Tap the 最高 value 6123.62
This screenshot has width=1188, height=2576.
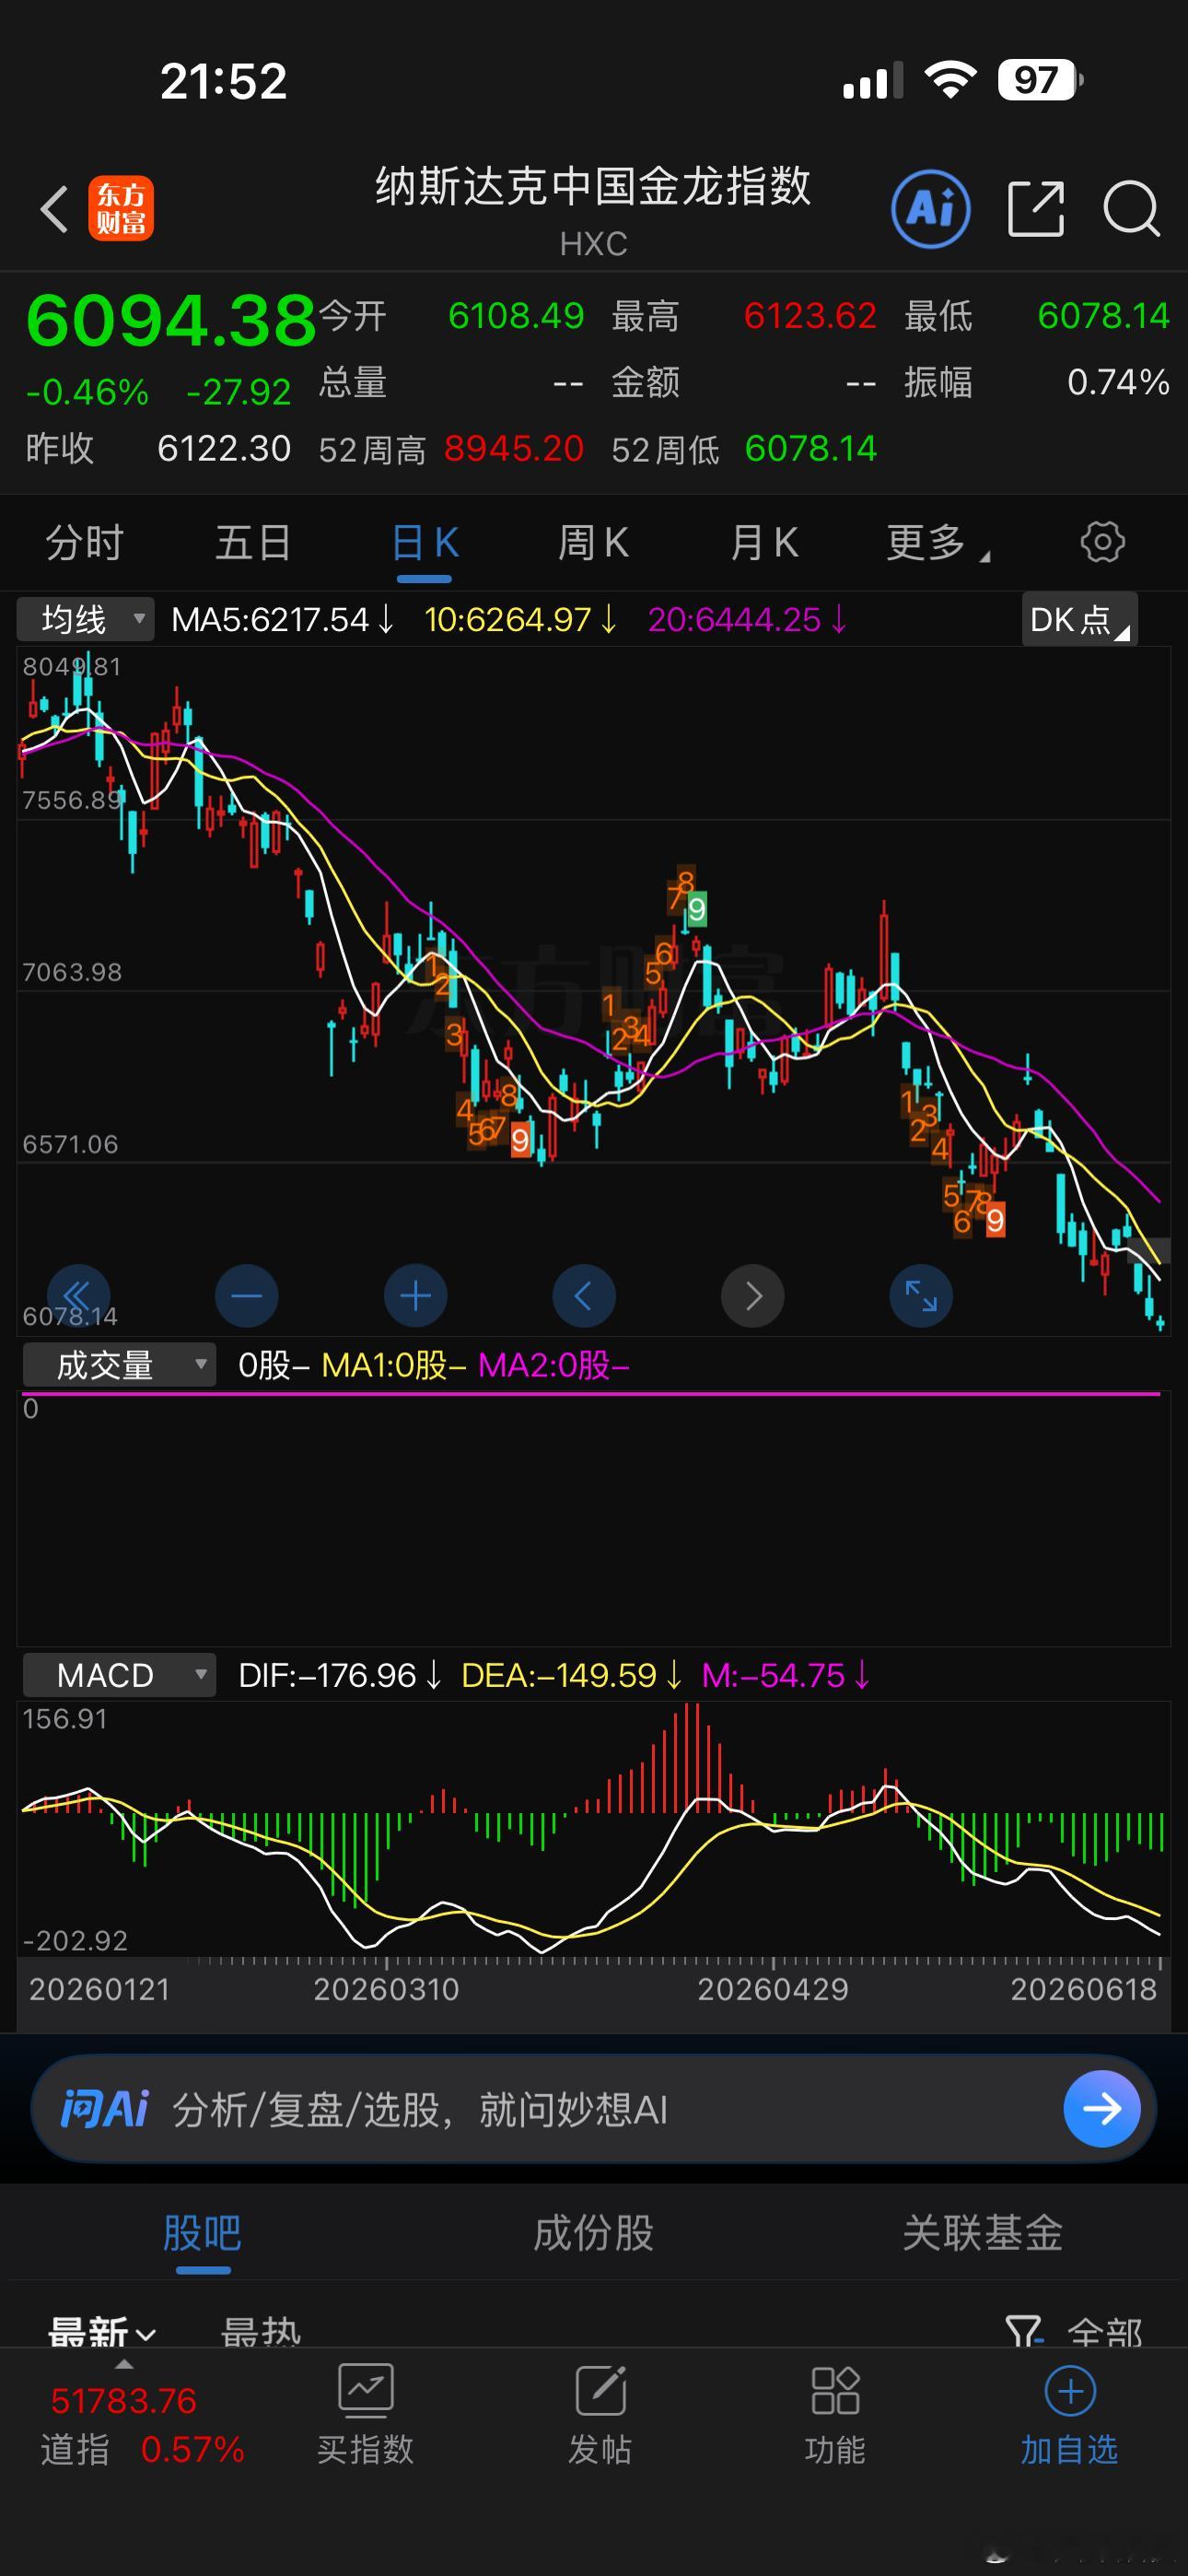click(810, 316)
